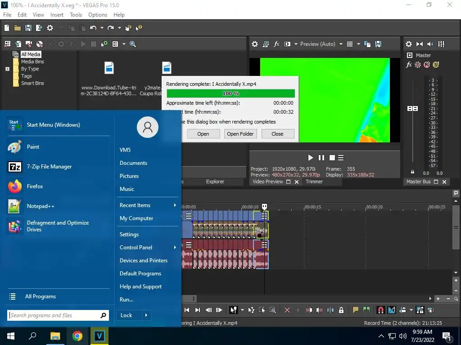Click the Master Bus volume fader handle
The image size is (461, 345).
click(412, 109)
